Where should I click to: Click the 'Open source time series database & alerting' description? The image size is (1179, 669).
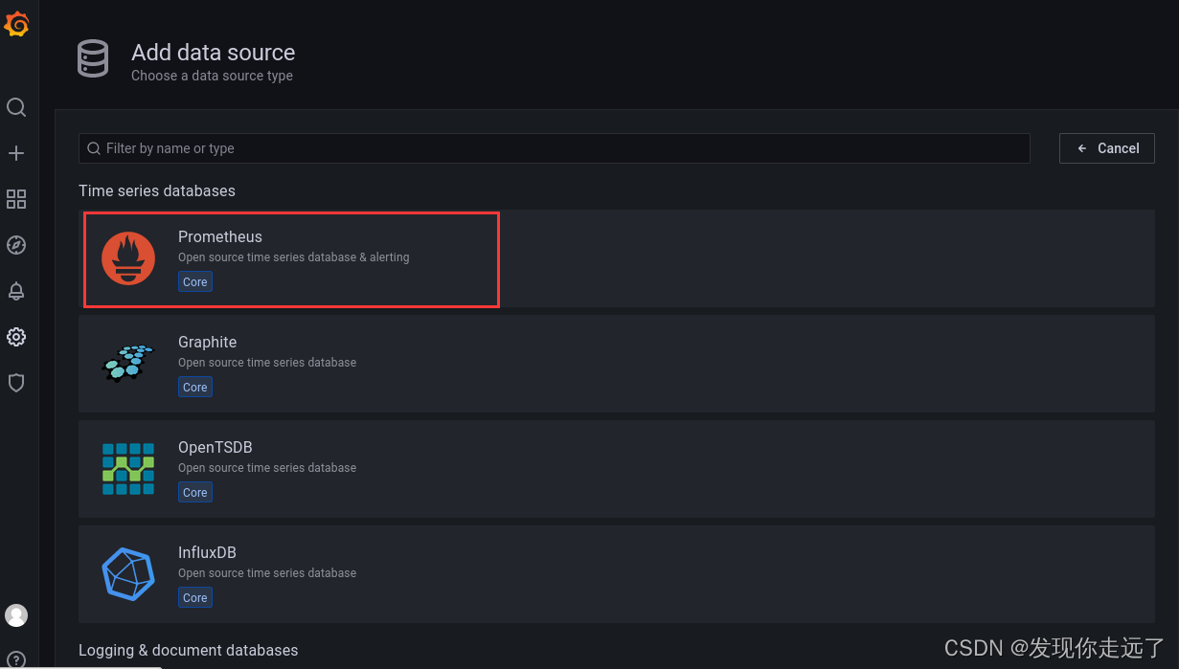tap(294, 257)
